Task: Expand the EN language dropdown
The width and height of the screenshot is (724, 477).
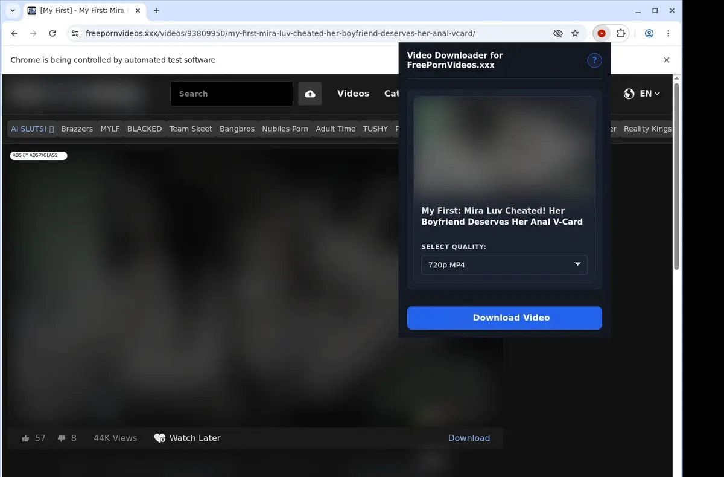Action: [650, 94]
